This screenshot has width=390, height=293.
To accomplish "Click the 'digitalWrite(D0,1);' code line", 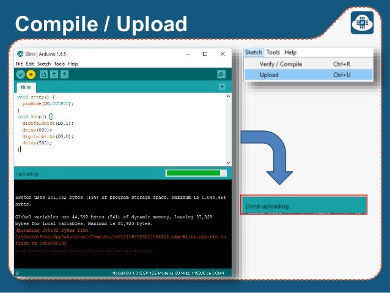I will pyautogui.click(x=48, y=123).
